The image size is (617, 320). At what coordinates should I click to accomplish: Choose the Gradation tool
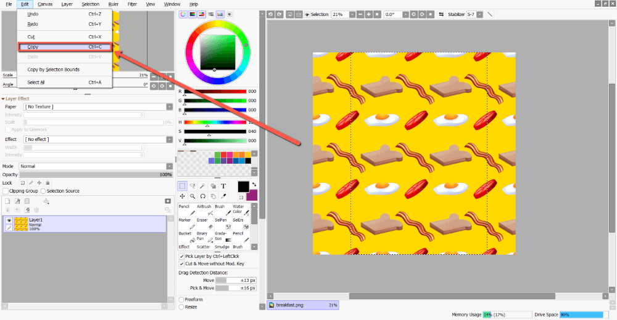pyautogui.click(x=223, y=237)
